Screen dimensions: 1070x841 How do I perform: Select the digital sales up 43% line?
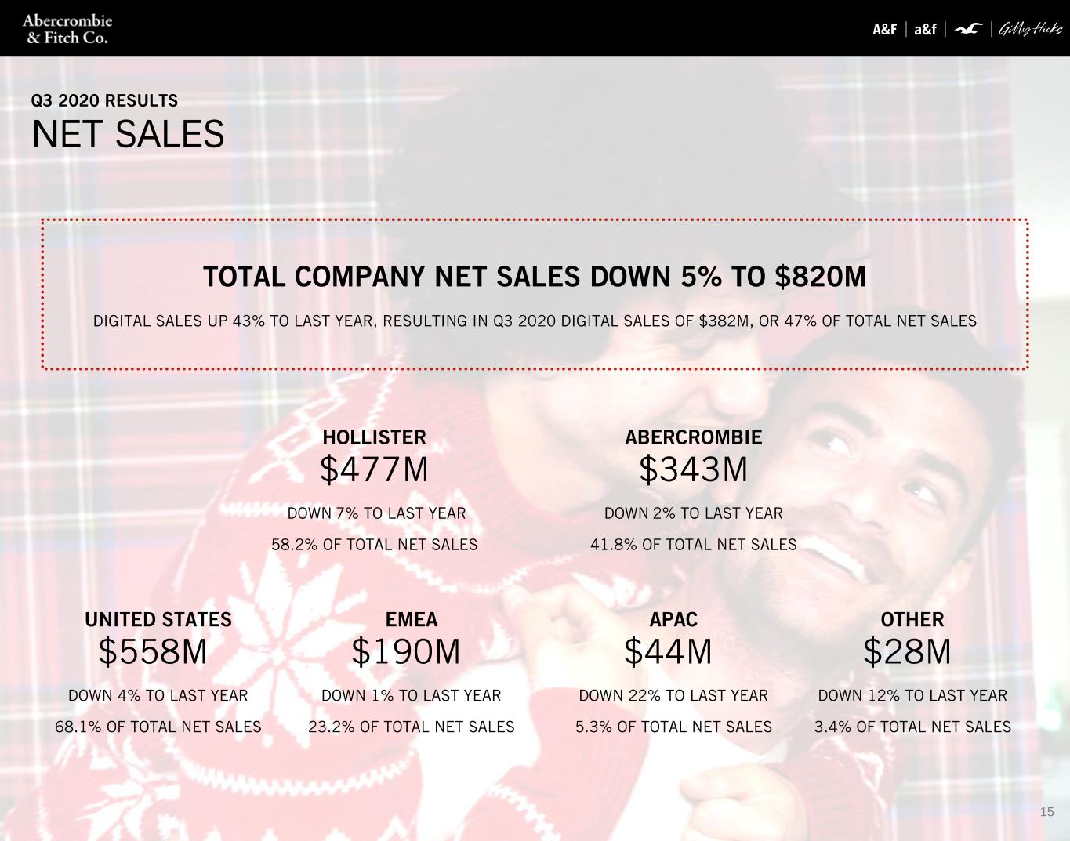pos(535,321)
